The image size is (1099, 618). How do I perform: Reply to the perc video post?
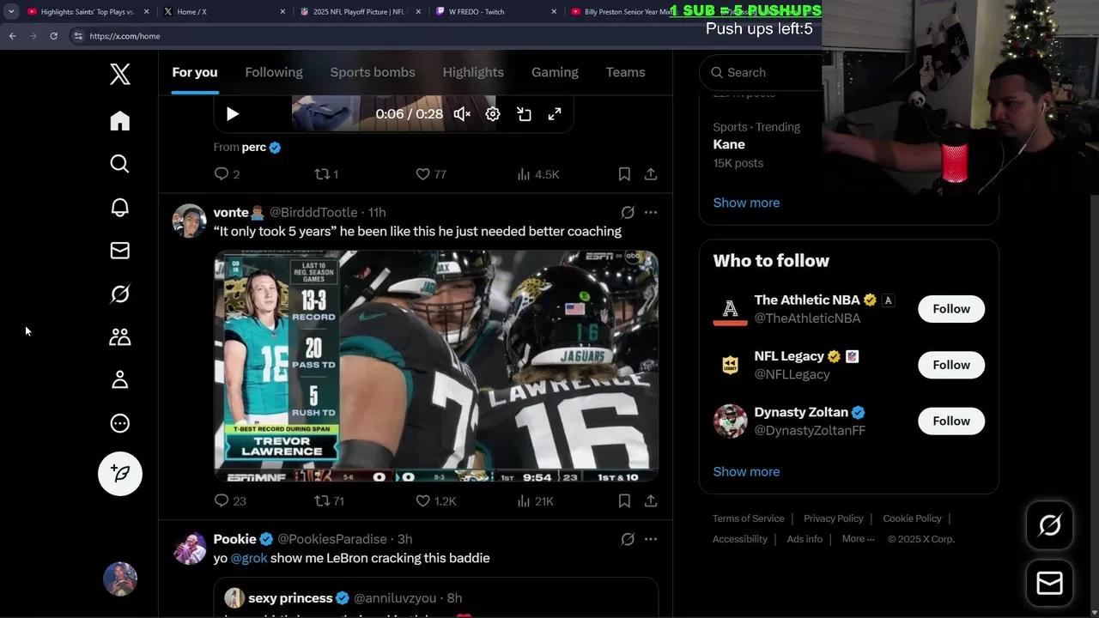tap(227, 174)
